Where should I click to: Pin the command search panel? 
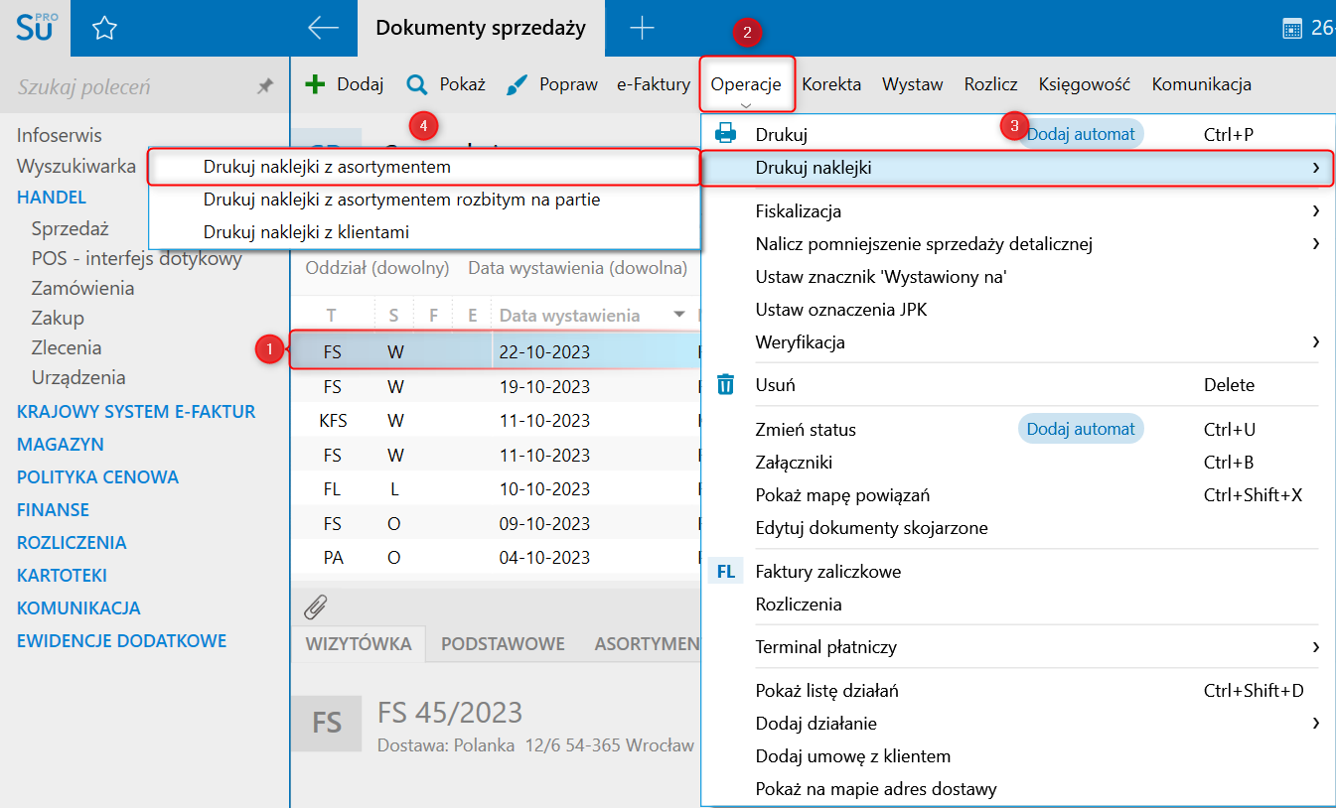264,87
